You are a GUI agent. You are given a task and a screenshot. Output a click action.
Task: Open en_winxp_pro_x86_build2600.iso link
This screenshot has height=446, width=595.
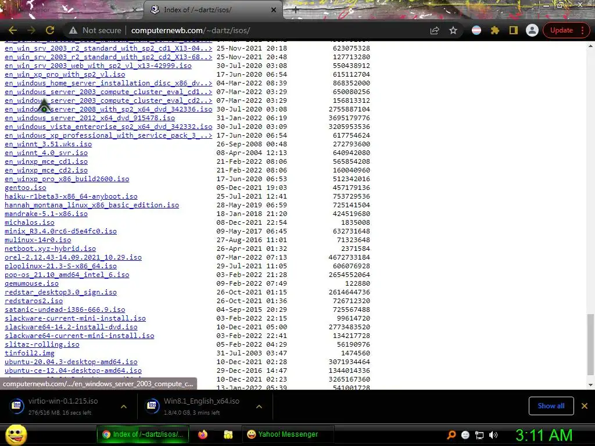coord(67,179)
